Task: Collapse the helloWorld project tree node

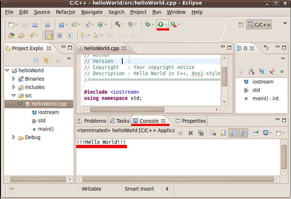Action: point(7,70)
